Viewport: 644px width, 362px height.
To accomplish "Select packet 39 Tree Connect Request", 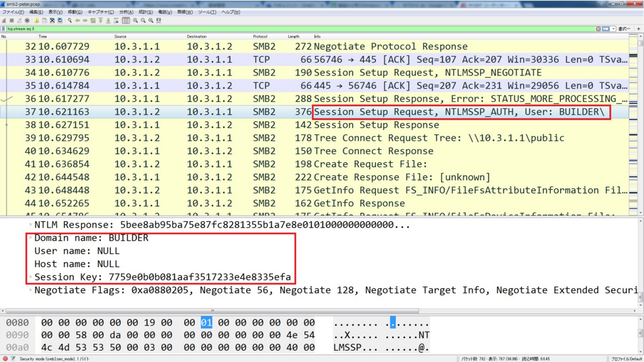I will click(x=314, y=138).
